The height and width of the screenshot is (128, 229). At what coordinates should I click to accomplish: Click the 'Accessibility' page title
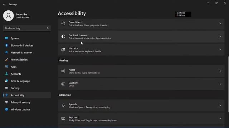point(72,14)
